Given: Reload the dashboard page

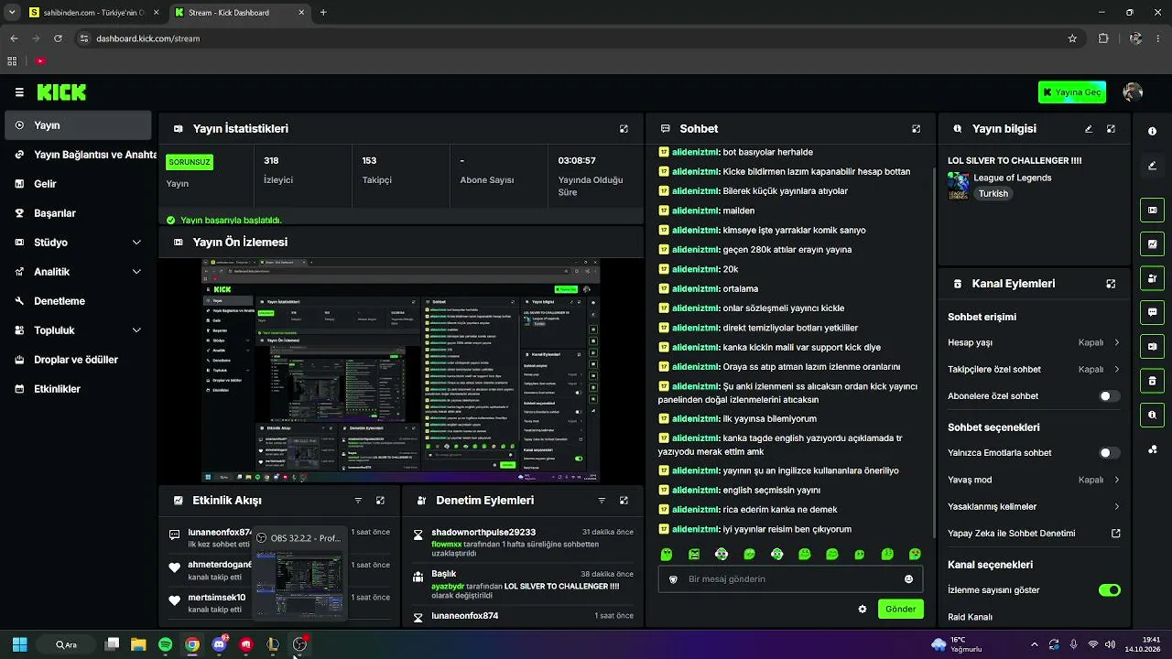Looking at the screenshot, I should (58, 38).
